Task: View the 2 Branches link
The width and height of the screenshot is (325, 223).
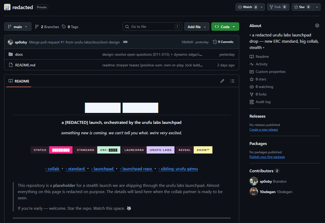Action: point(47,27)
